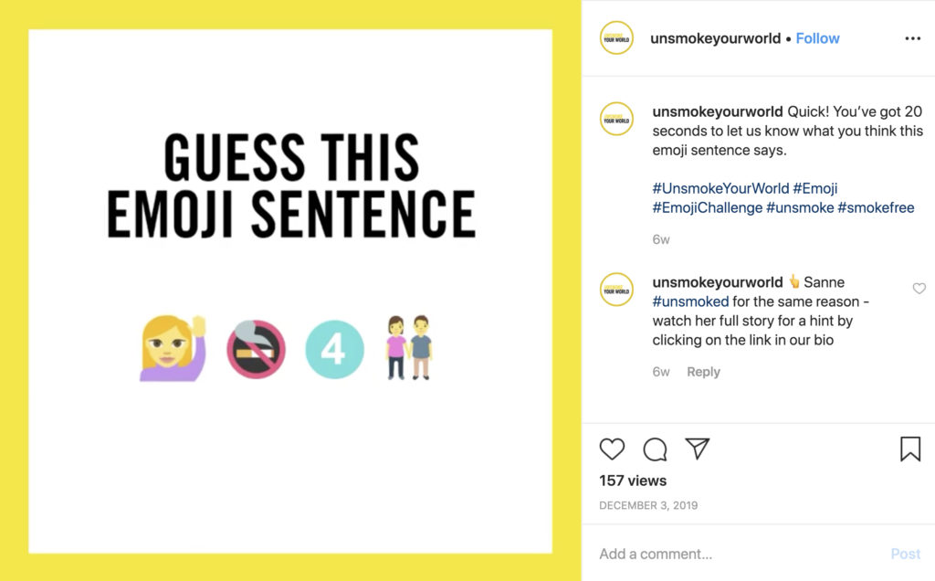The width and height of the screenshot is (935, 581).
Task: Click the profile avatar in post header
Action: [616, 38]
